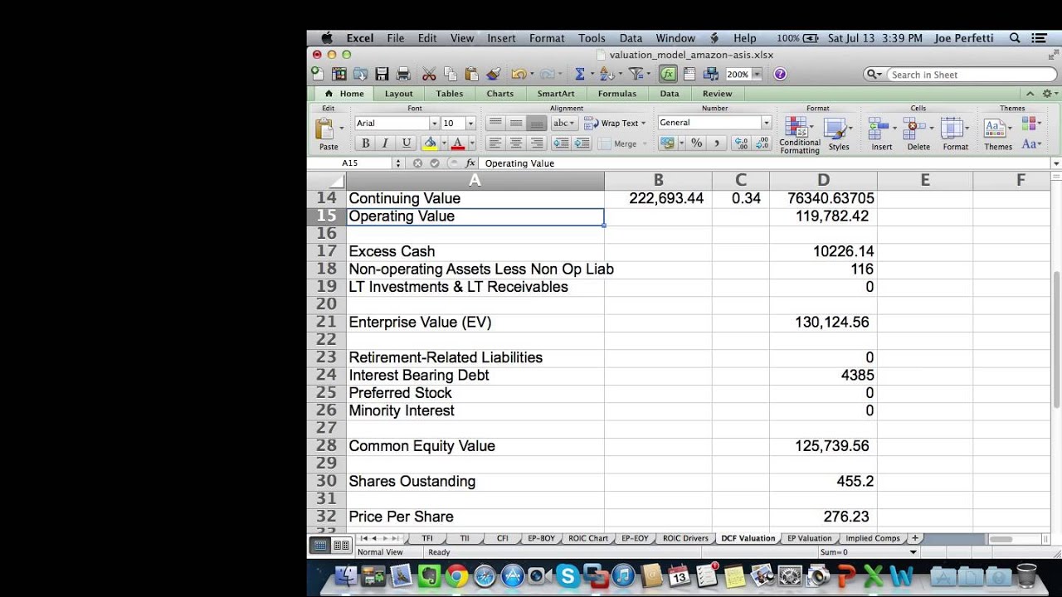This screenshot has width=1062, height=597.
Task: Apply bold formatting
Action: coord(365,143)
